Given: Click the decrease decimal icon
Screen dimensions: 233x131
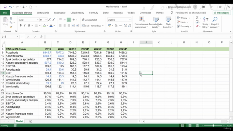Looking at the screenshot, I should tap(130, 25).
